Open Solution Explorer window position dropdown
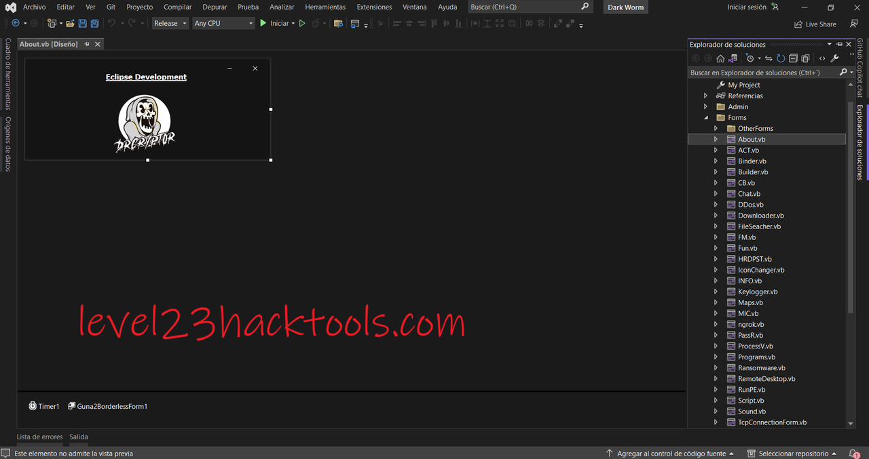The height and width of the screenshot is (459, 869). pos(829,44)
